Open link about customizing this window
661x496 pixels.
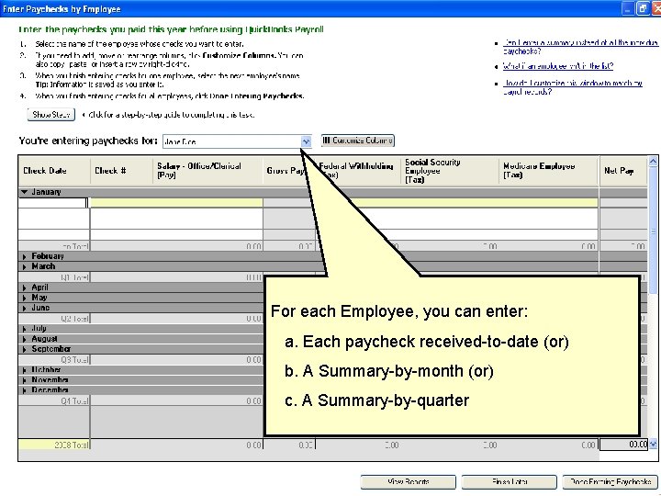point(573,87)
